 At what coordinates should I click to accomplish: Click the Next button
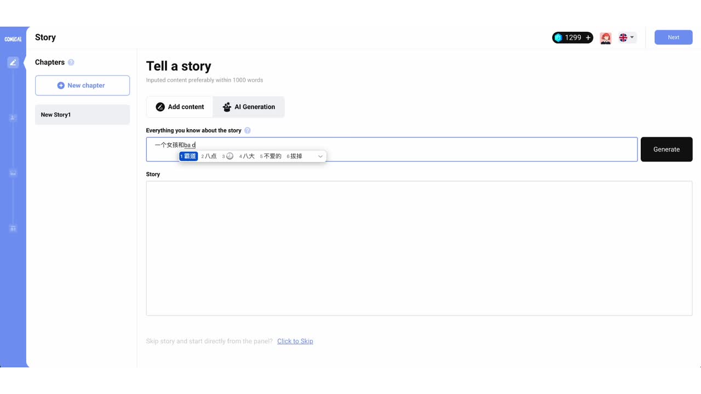click(673, 37)
